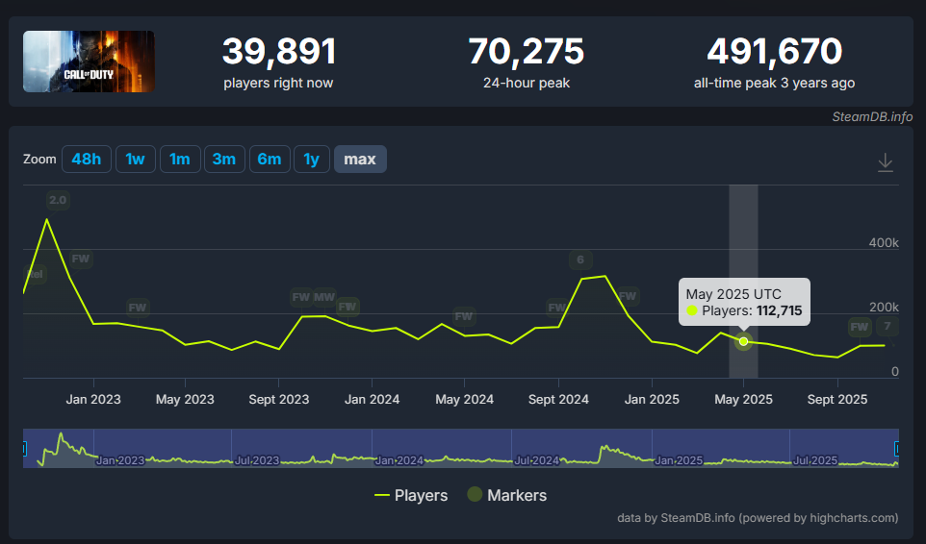Click the 2.0 event marker on chart
926x544 pixels.
58,201
